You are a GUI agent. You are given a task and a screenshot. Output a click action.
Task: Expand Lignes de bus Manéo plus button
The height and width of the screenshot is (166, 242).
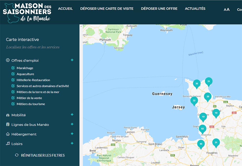tap(72, 124)
